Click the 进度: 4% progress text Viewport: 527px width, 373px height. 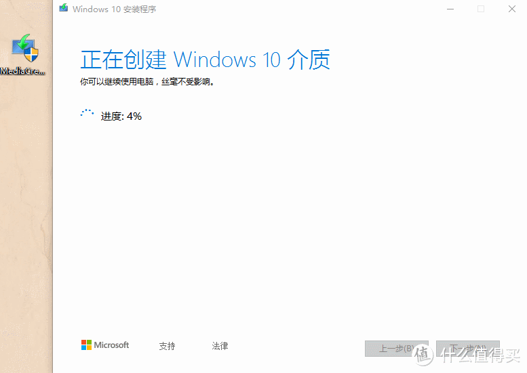pyautogui.click(x=121, y=116)
